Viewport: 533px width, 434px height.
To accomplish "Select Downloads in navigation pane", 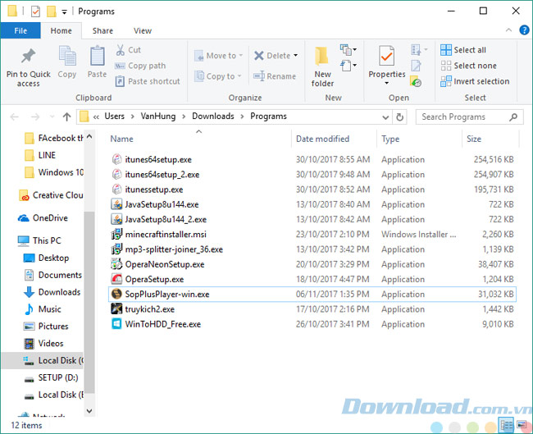I will point(59,292).
